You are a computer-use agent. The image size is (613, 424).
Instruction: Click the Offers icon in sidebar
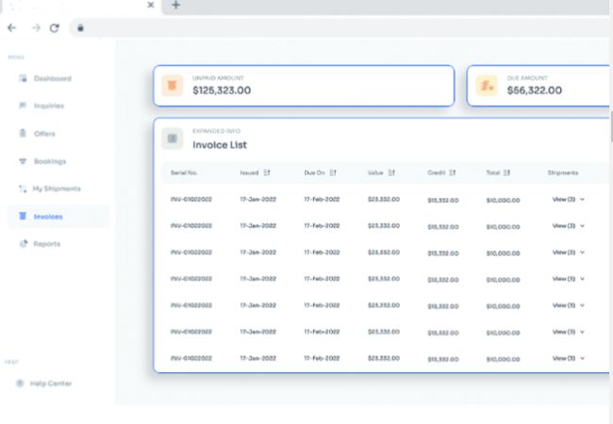[22, 134]
